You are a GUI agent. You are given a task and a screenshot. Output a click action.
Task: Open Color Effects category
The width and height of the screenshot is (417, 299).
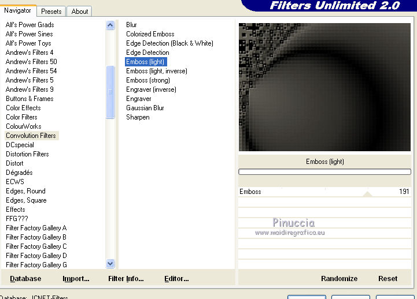(23, 108)
